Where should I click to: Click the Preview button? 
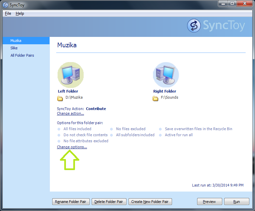(x=209, y=202)
